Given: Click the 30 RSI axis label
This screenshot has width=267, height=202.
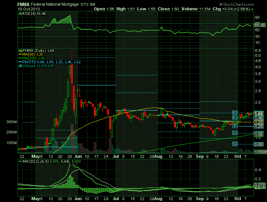Looking at the screenshot, I should click(257, 37).
